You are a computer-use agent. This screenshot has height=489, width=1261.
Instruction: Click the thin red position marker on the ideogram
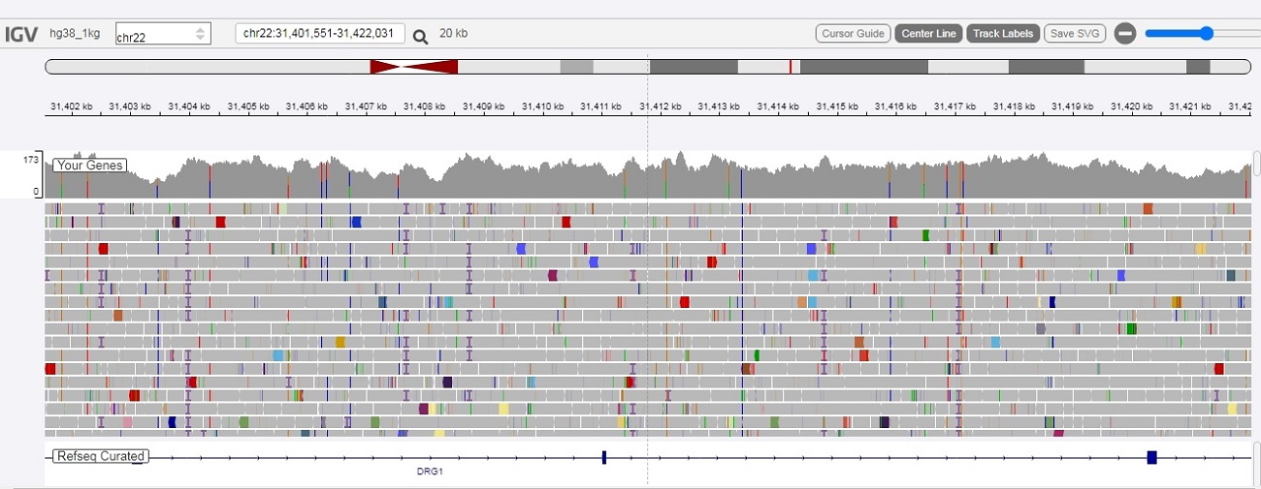[x=791, y=67]
